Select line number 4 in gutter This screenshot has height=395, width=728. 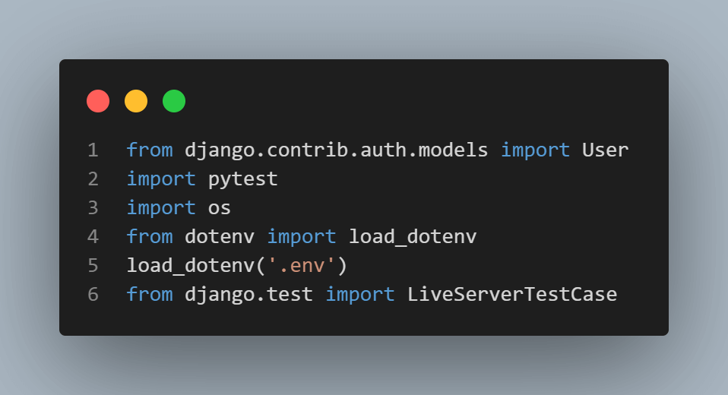coord(93,237)
